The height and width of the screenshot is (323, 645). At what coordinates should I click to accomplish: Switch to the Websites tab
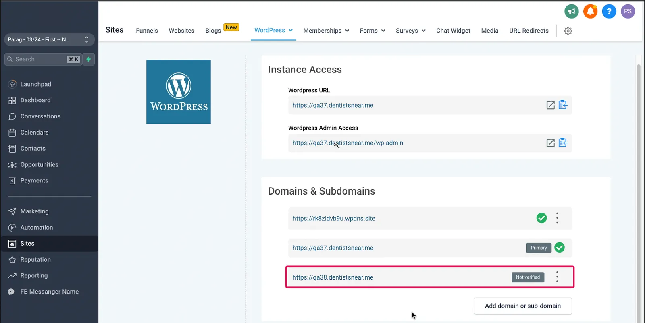pos(181,31)
